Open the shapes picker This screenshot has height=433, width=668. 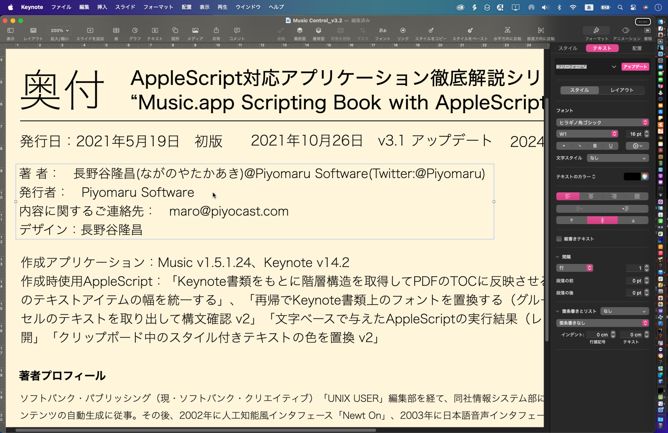pyautogui.click(x=175, y=31)
